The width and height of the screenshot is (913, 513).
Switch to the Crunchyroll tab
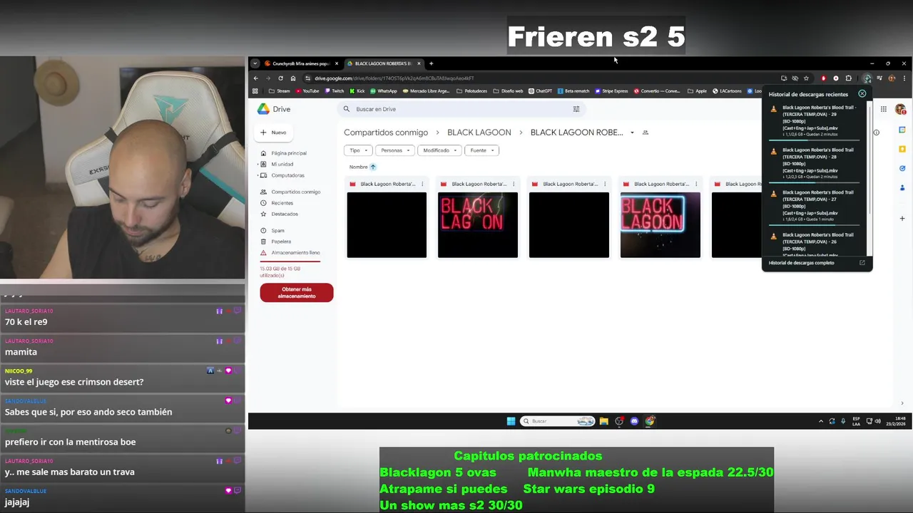pyautogui.click(x=301, y=63)
